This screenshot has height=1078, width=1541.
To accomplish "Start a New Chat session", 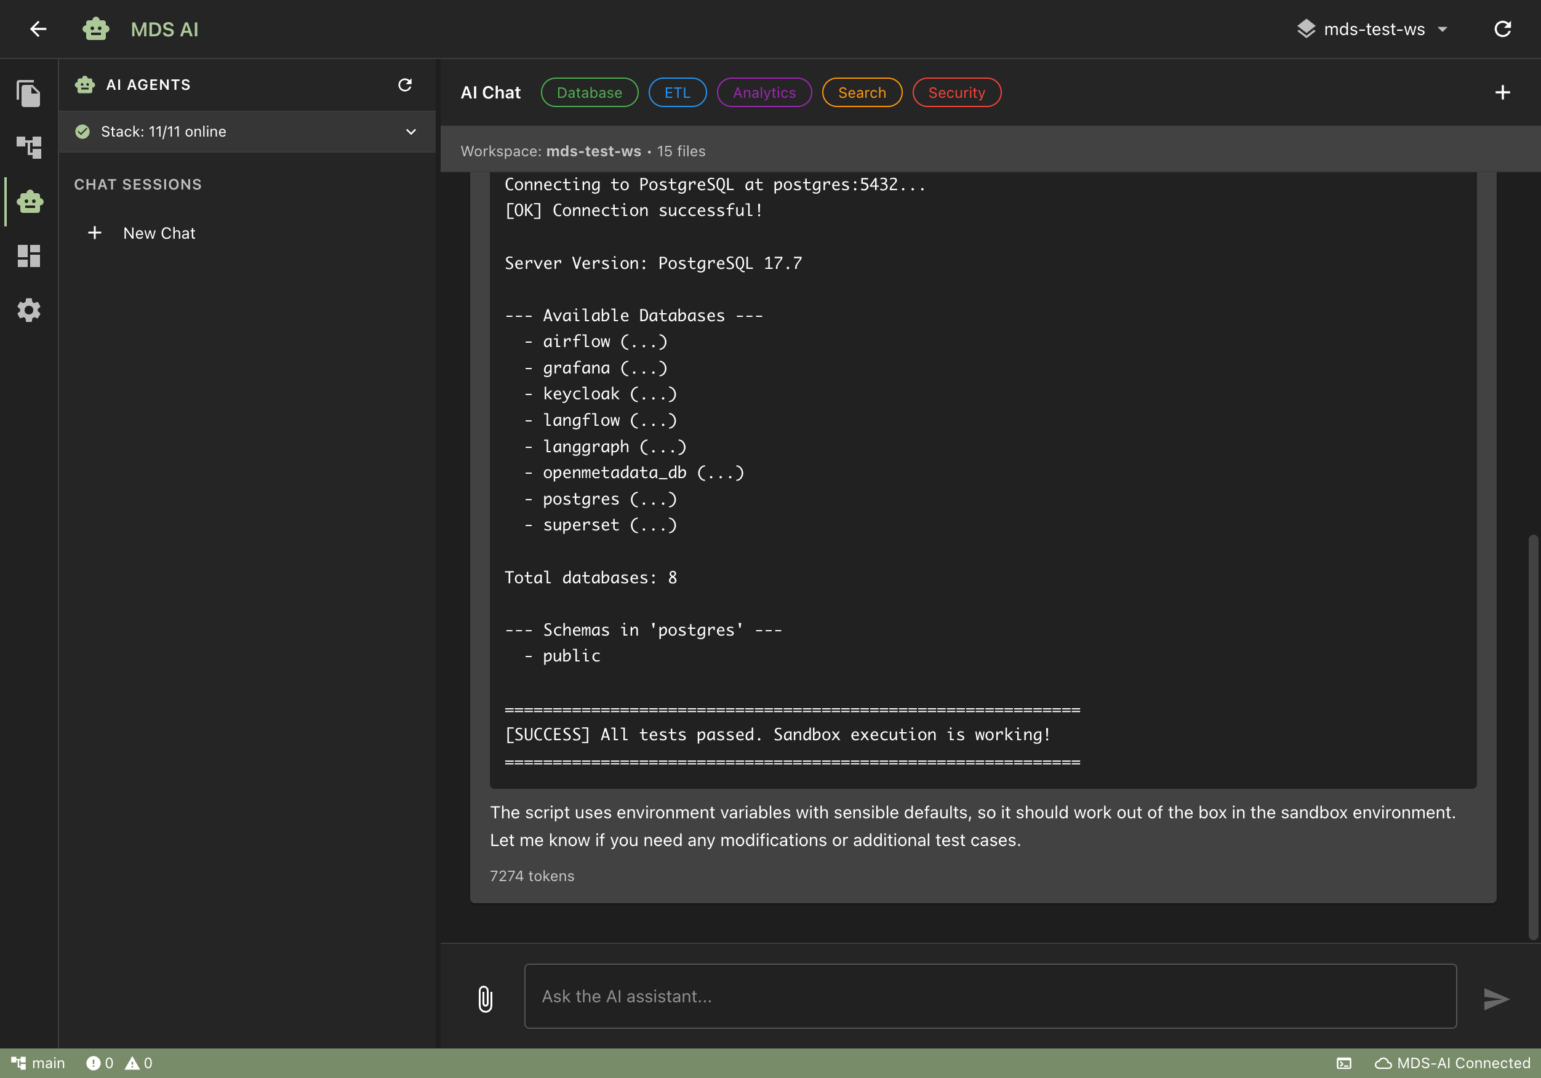I will 158,233.
